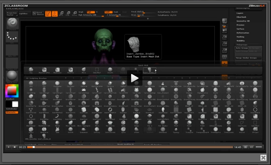Pick the ClipCurve brush
Image resolution: width=271 pixels, height=165 pixels.
[110, 84]
